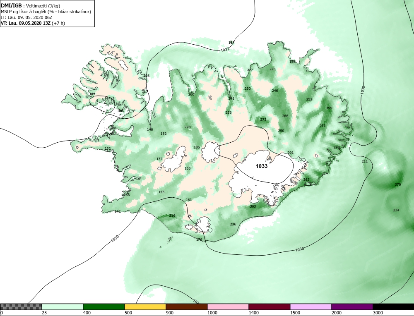Click the 'DMI/IGB : Veltimætti (J/kg)' title line

click(30, 6)
